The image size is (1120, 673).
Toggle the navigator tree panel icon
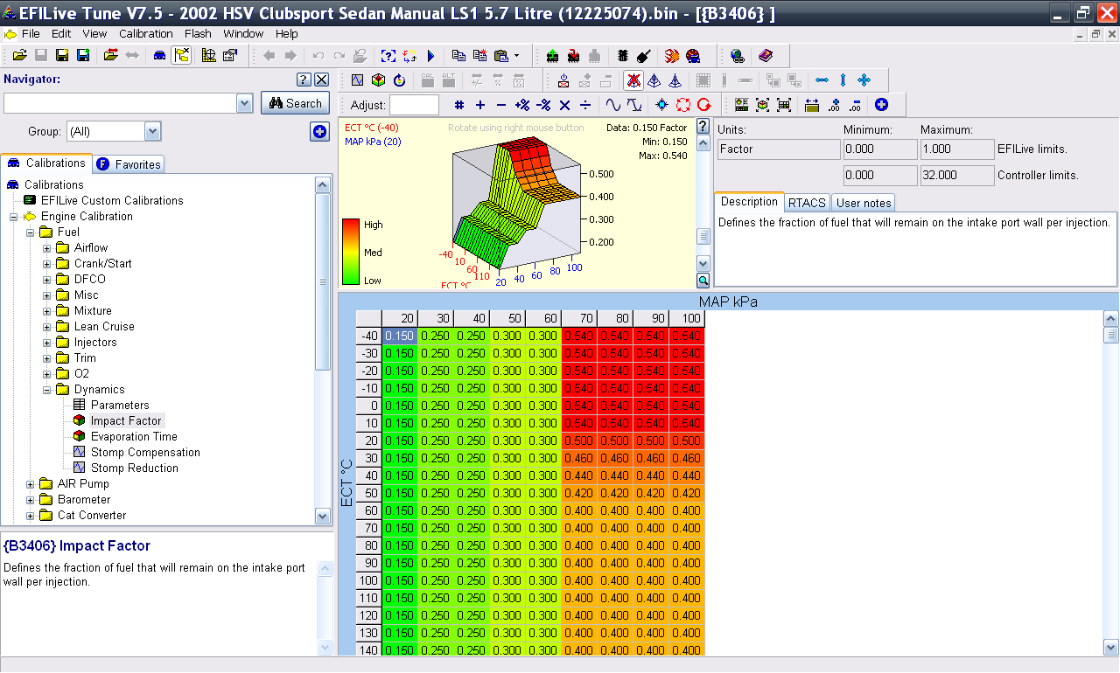tap(182, 55)
